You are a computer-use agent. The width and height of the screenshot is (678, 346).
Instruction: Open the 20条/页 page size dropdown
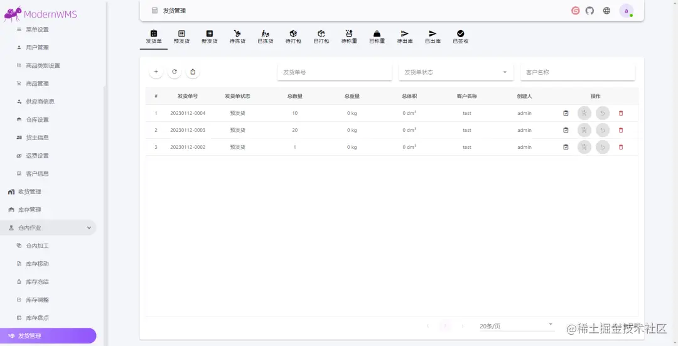516,326
